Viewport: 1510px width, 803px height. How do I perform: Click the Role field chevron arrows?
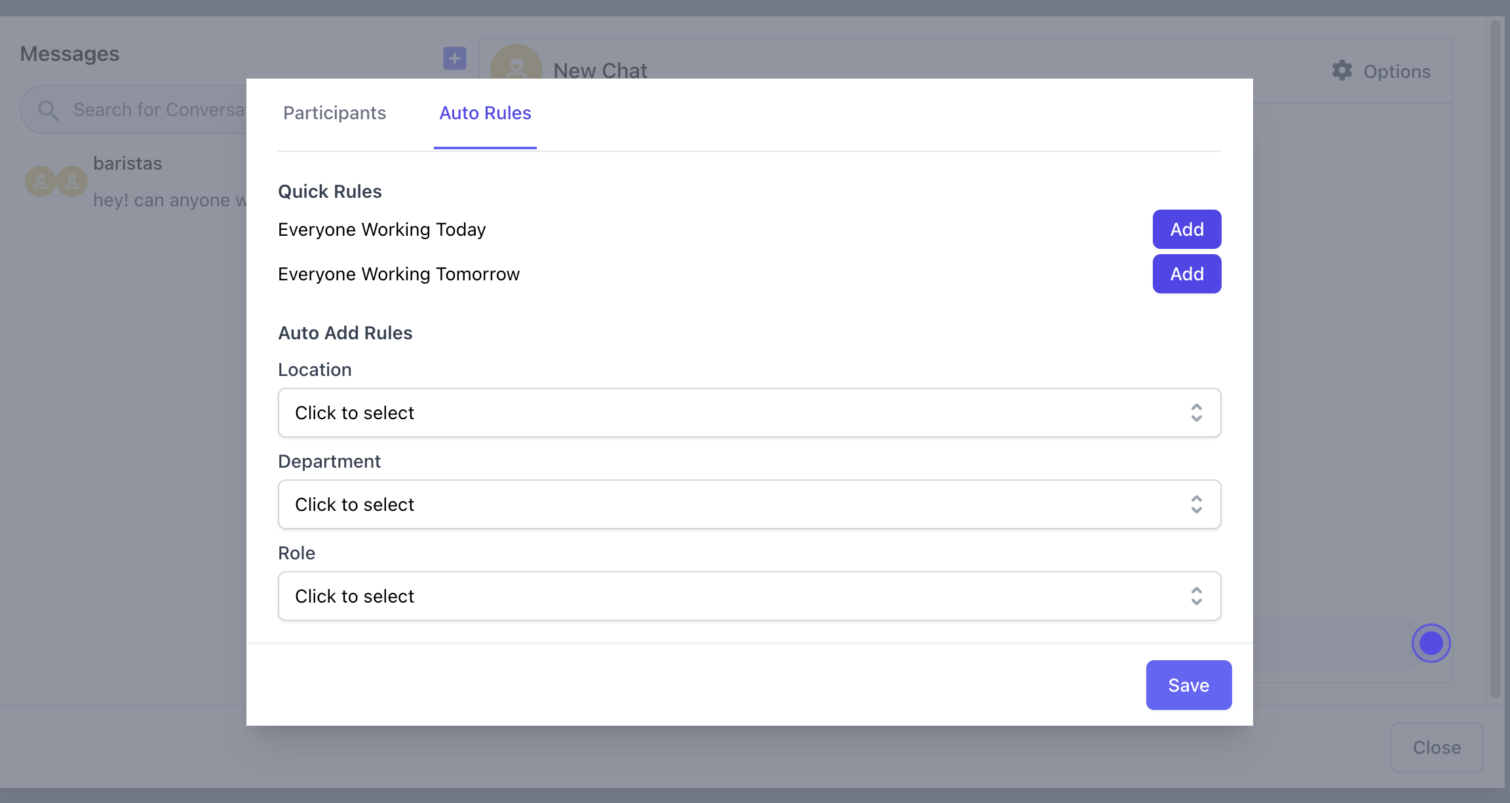pyautogui.click(x=1196, y=596)
